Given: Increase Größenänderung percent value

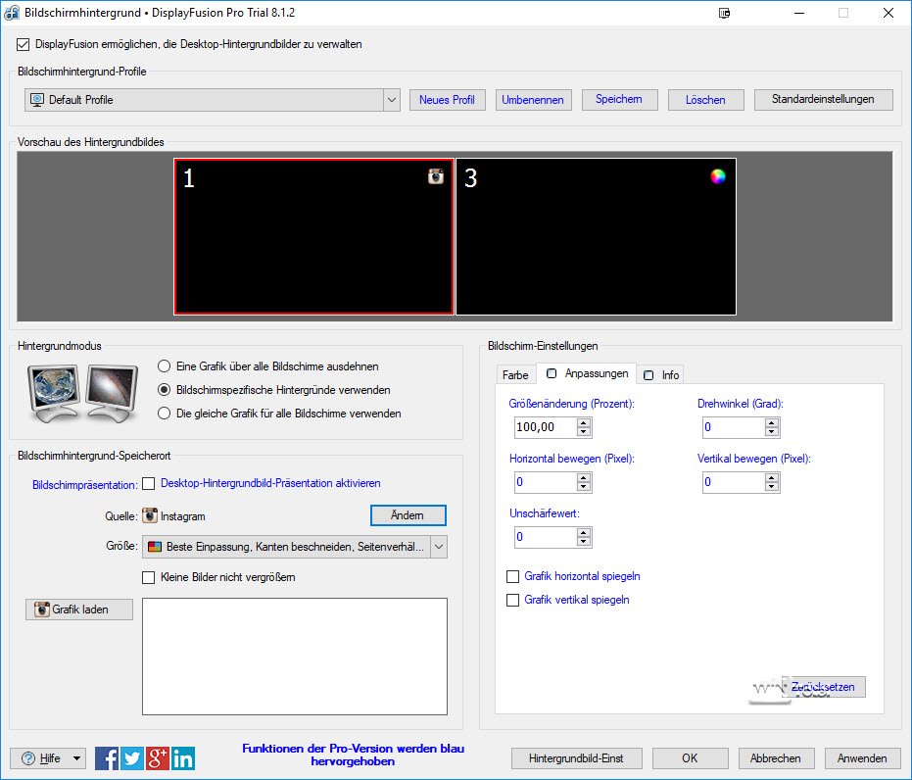Looking at the screenshot, I should click(x=584, y=423).
